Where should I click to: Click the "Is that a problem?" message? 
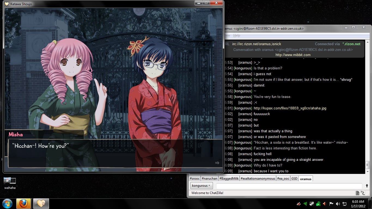point(268,68)
